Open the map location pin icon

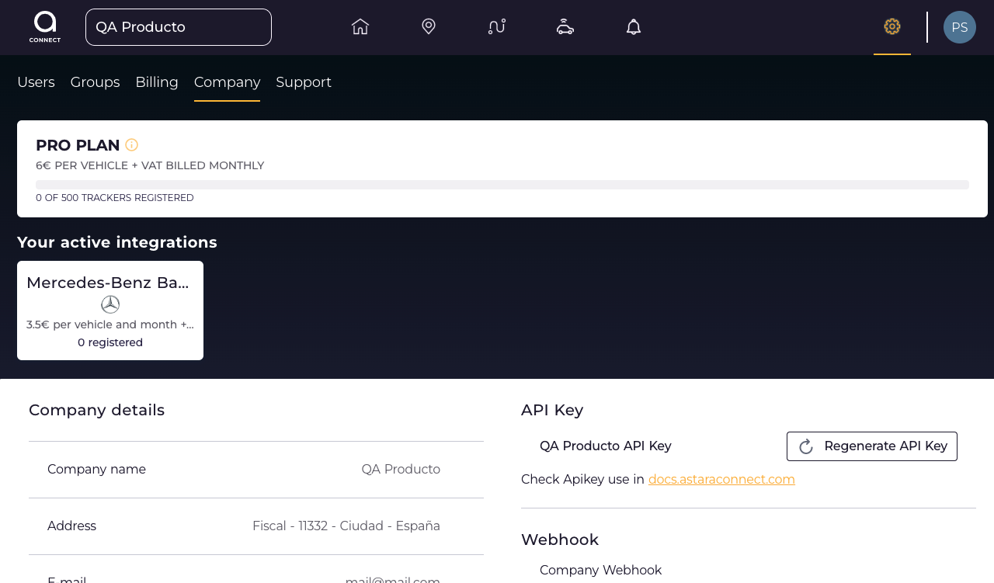pyautogui.click(x=429, y=27)
